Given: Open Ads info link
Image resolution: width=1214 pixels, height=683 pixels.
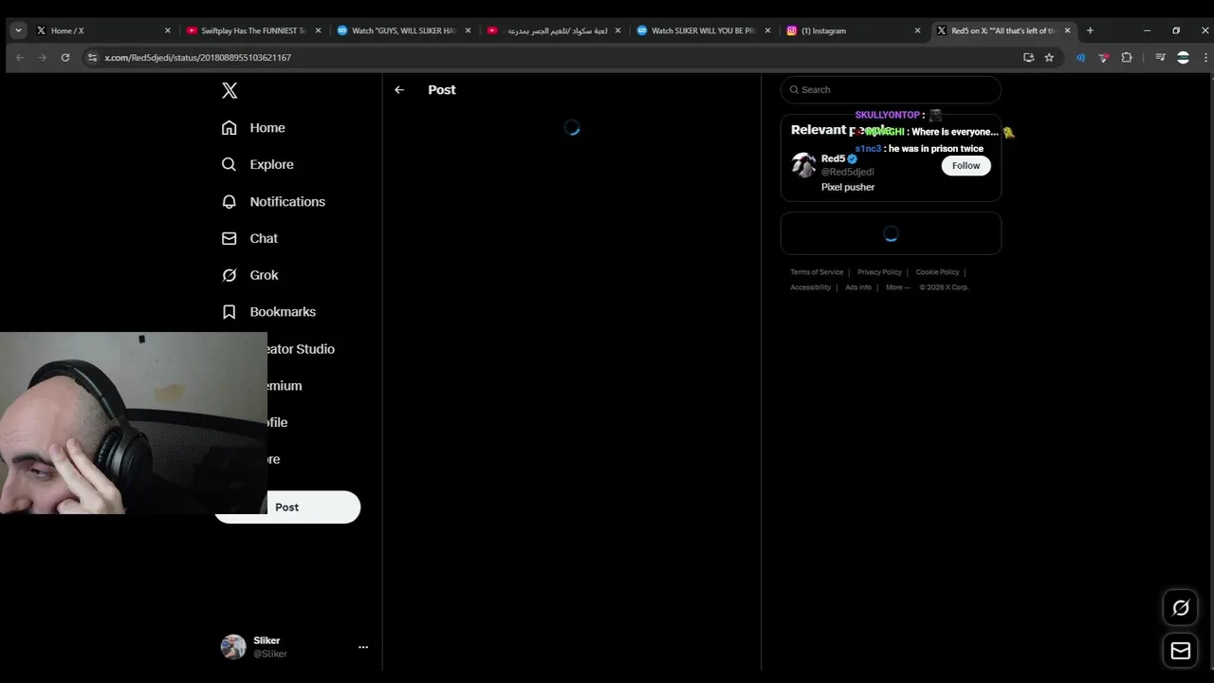Looking at the screenshot, I should coord(858,287).
